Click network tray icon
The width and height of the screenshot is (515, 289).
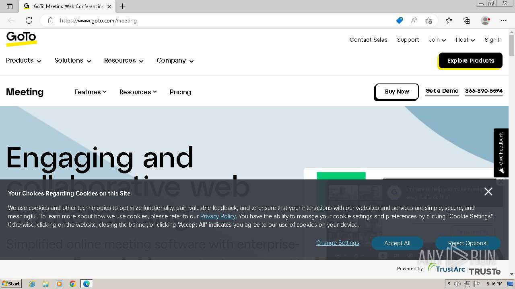coord(467,284)
